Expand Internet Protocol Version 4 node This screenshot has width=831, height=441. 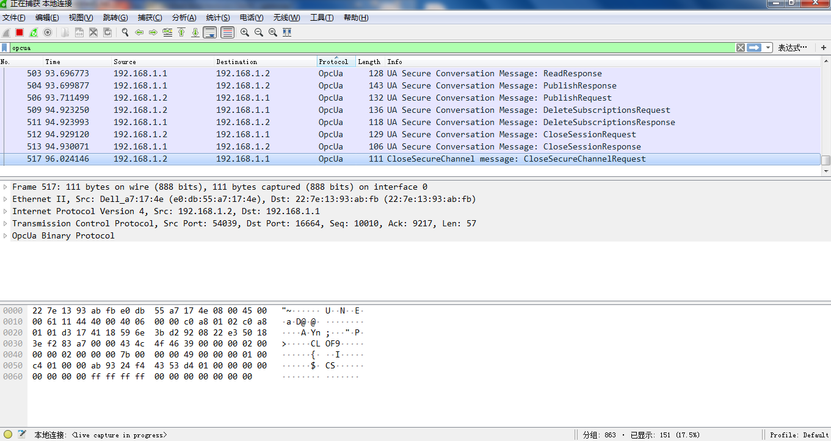[5, 212]
